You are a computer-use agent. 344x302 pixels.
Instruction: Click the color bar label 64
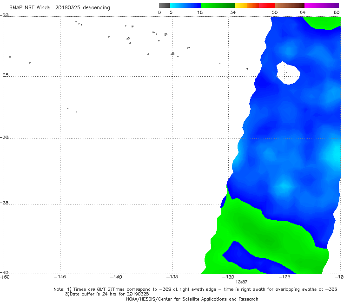(x=303, y=12)
